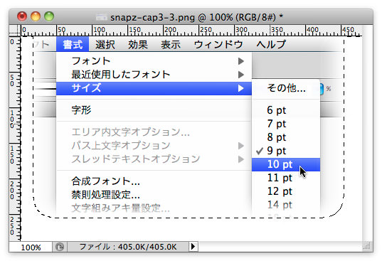This screenshot has height=261, width=382.
Task: Open the 効果 menu
Action: pyautogui.click(x=138, y=45)
